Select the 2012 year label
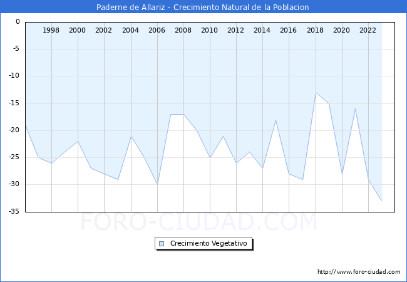Viewport: 407px width, 282px height. click(235, 30)
